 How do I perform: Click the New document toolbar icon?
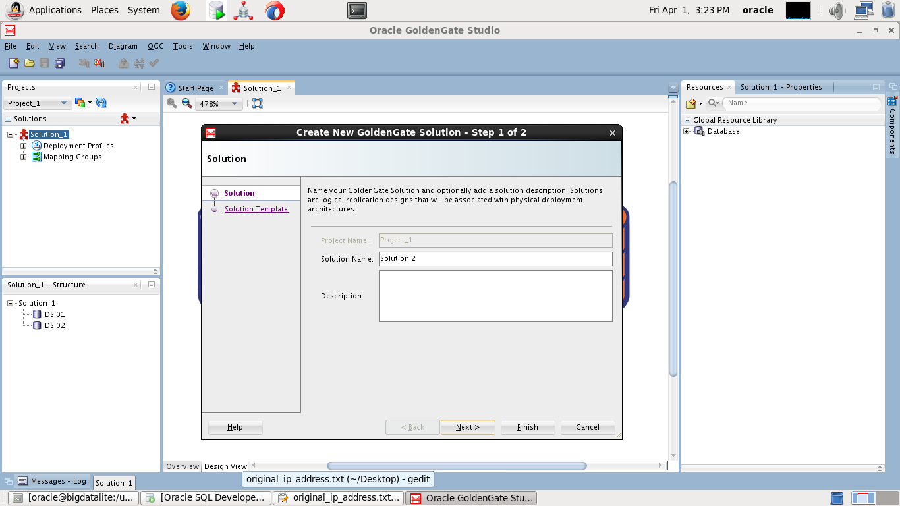(x=14, y=63)
